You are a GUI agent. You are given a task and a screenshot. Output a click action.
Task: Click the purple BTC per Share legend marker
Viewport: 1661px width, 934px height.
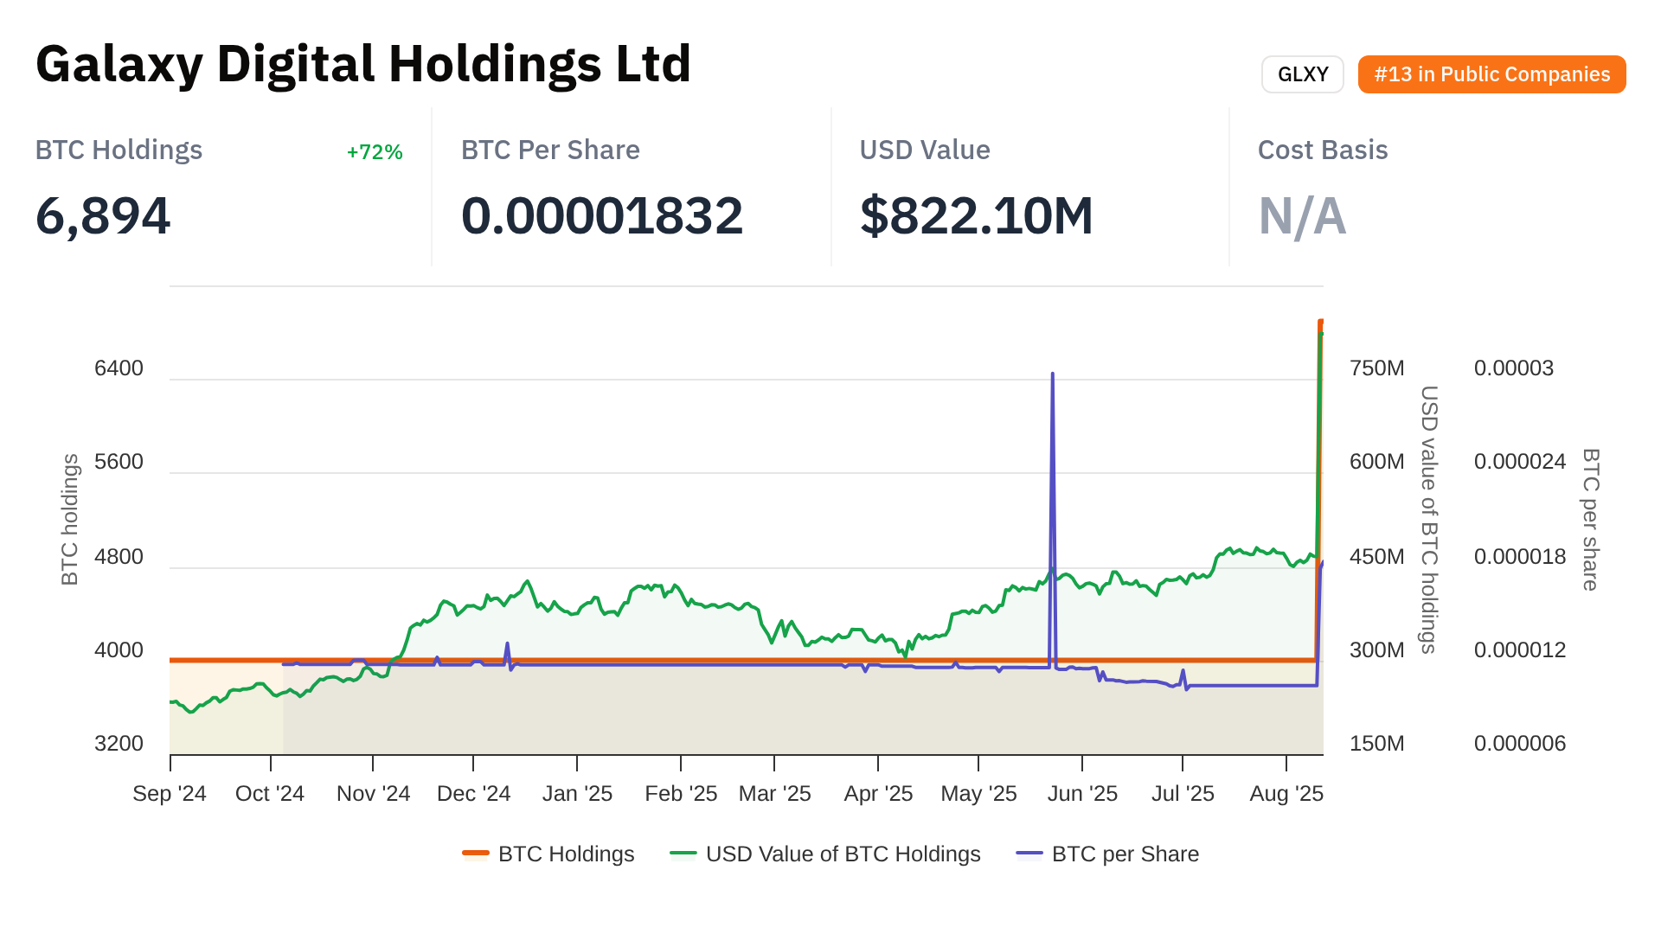tap(1029, 854)
